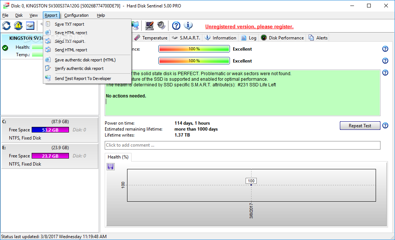Select the C: partition heading
The width and height of the screenshot is (395, 240).
tap(4, 122)
